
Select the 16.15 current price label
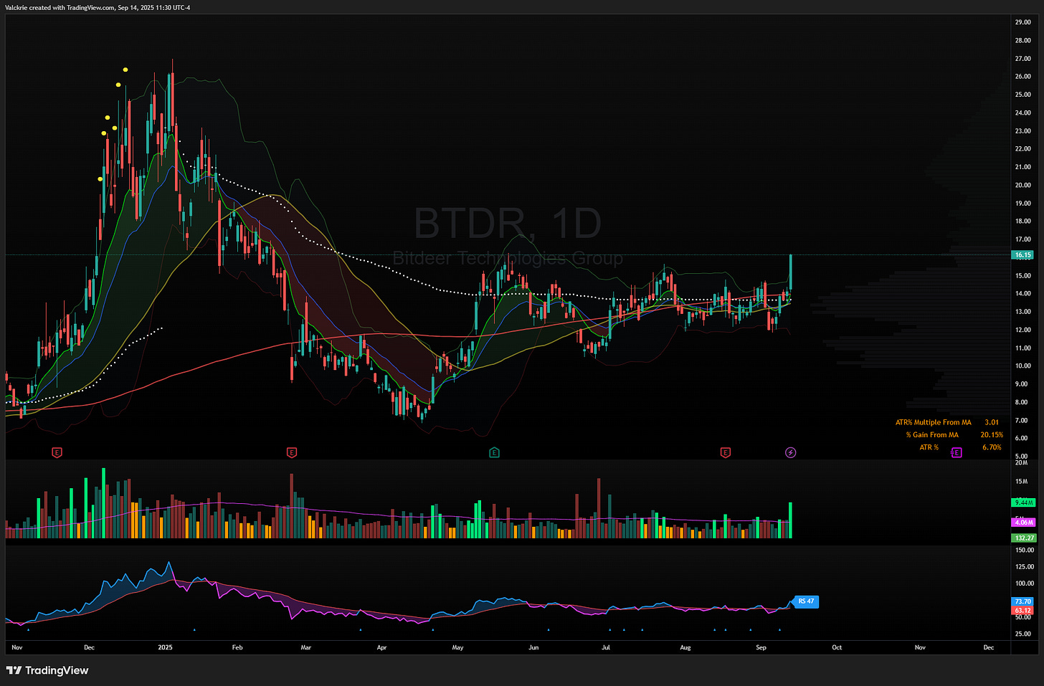[x=1022, y=254]
